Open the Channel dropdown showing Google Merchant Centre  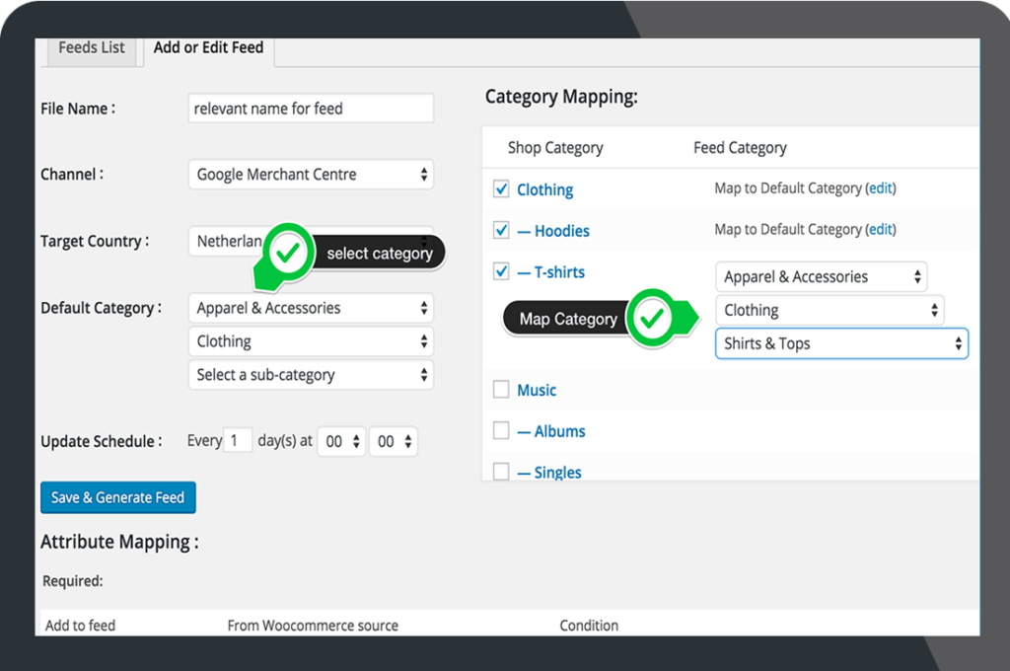pos(311,174)
